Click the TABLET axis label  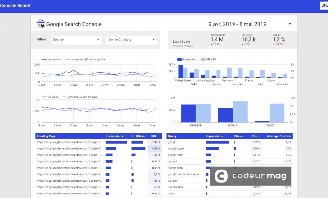(x=269, y=125)
